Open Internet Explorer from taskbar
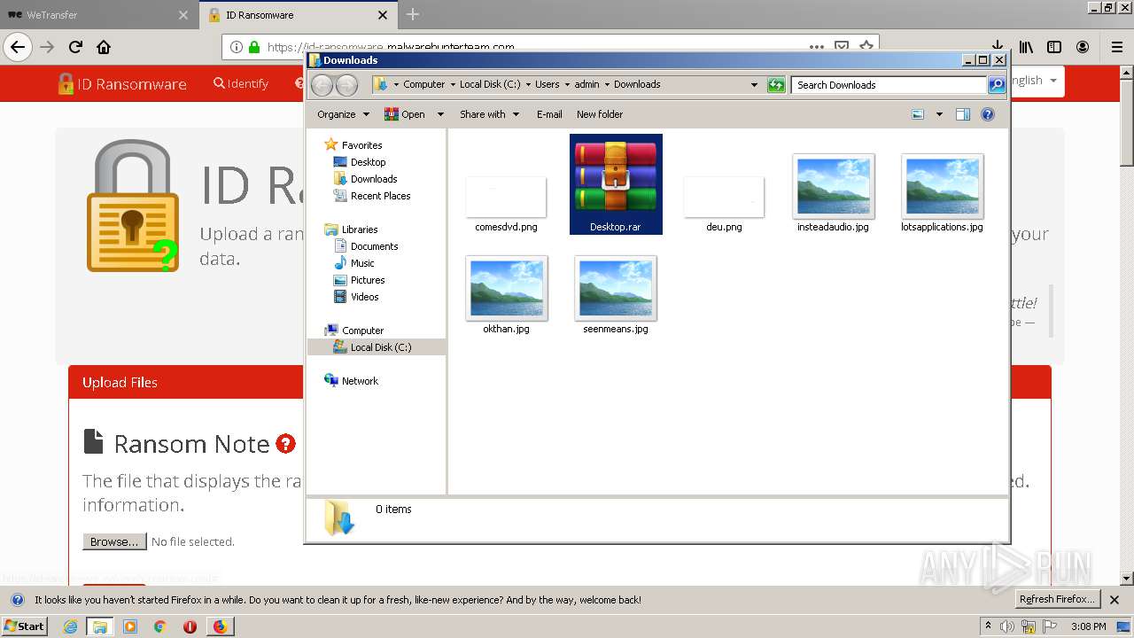Viewport: 1134px width, 638px height. (70, 626)
